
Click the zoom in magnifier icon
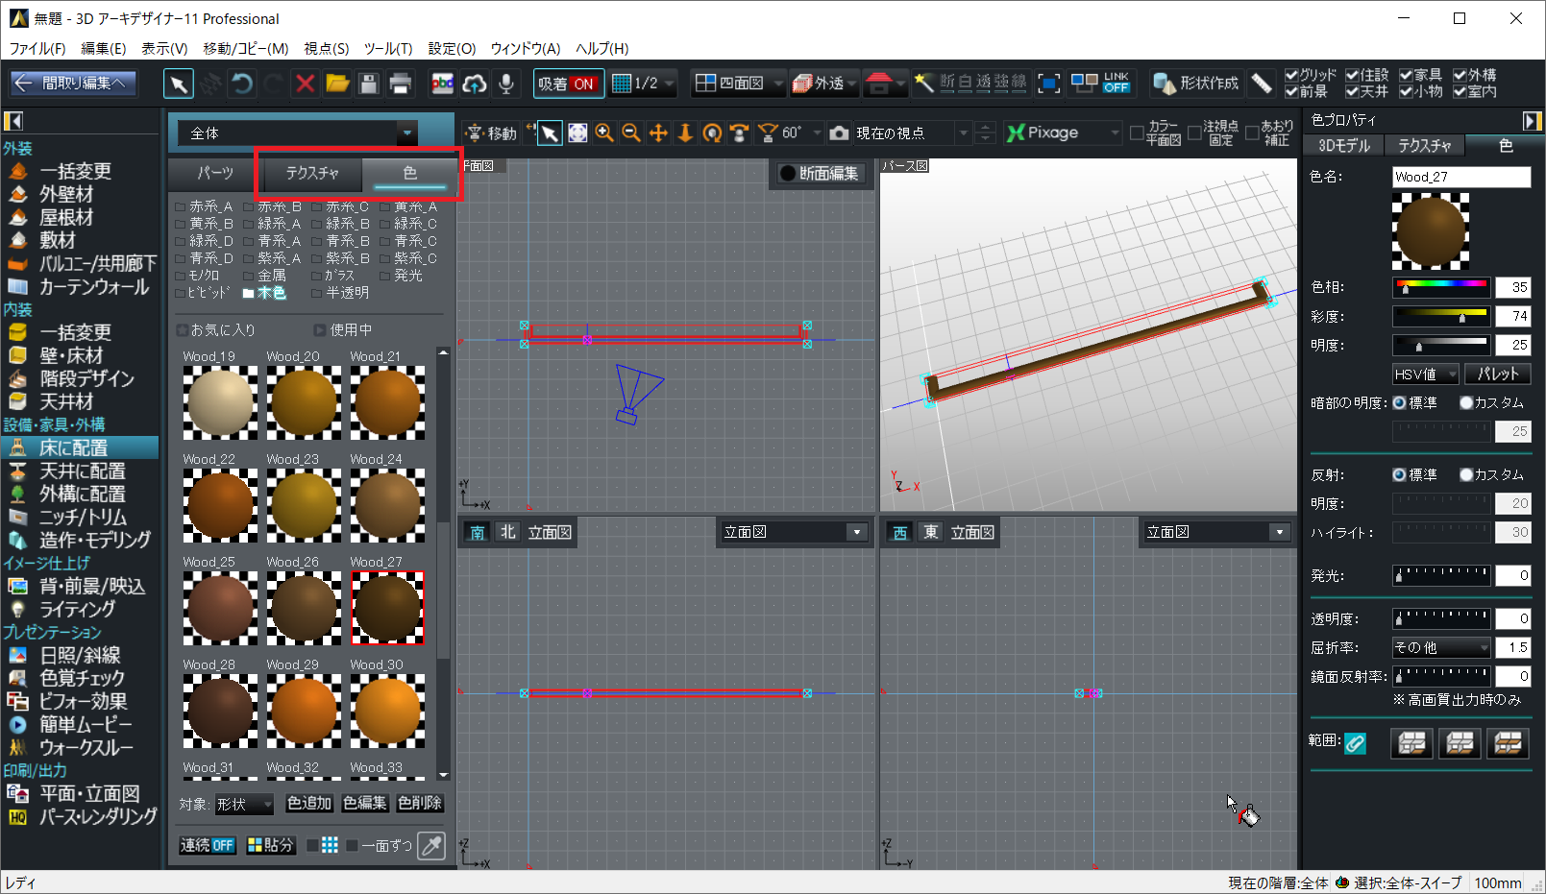click(x=604, y=133)
